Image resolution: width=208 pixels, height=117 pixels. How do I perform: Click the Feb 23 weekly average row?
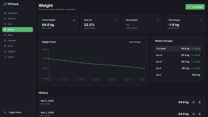click(x=178, y=55)
